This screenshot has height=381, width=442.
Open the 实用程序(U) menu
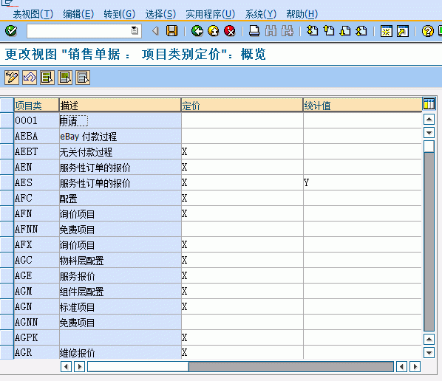211,14
